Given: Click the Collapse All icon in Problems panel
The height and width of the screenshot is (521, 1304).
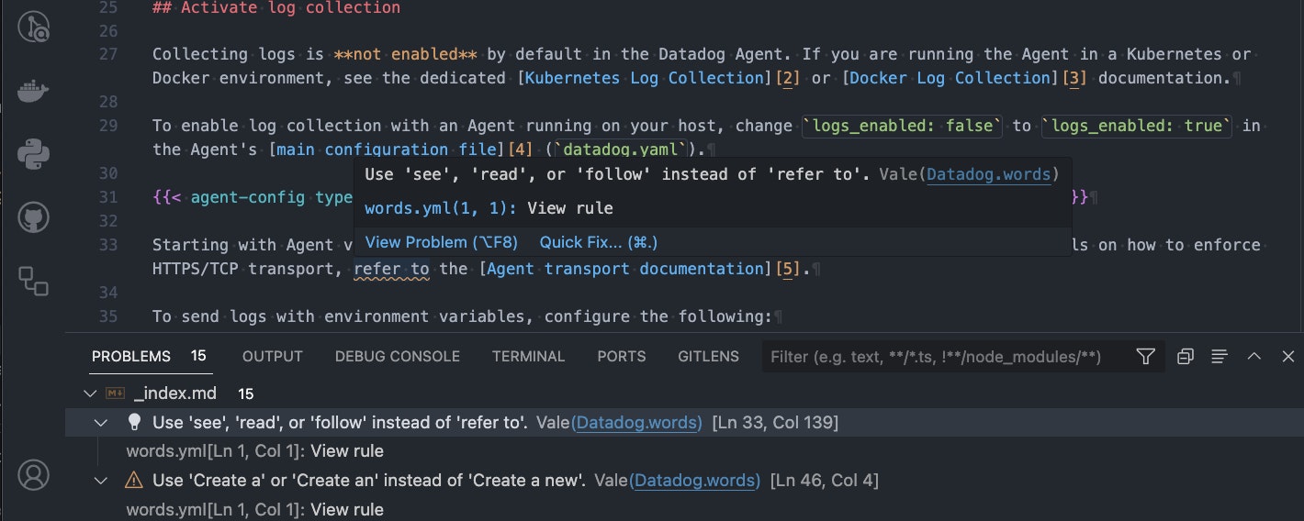Looking at the screenshot, I should pyautogui.click(x=1185, y=357).
